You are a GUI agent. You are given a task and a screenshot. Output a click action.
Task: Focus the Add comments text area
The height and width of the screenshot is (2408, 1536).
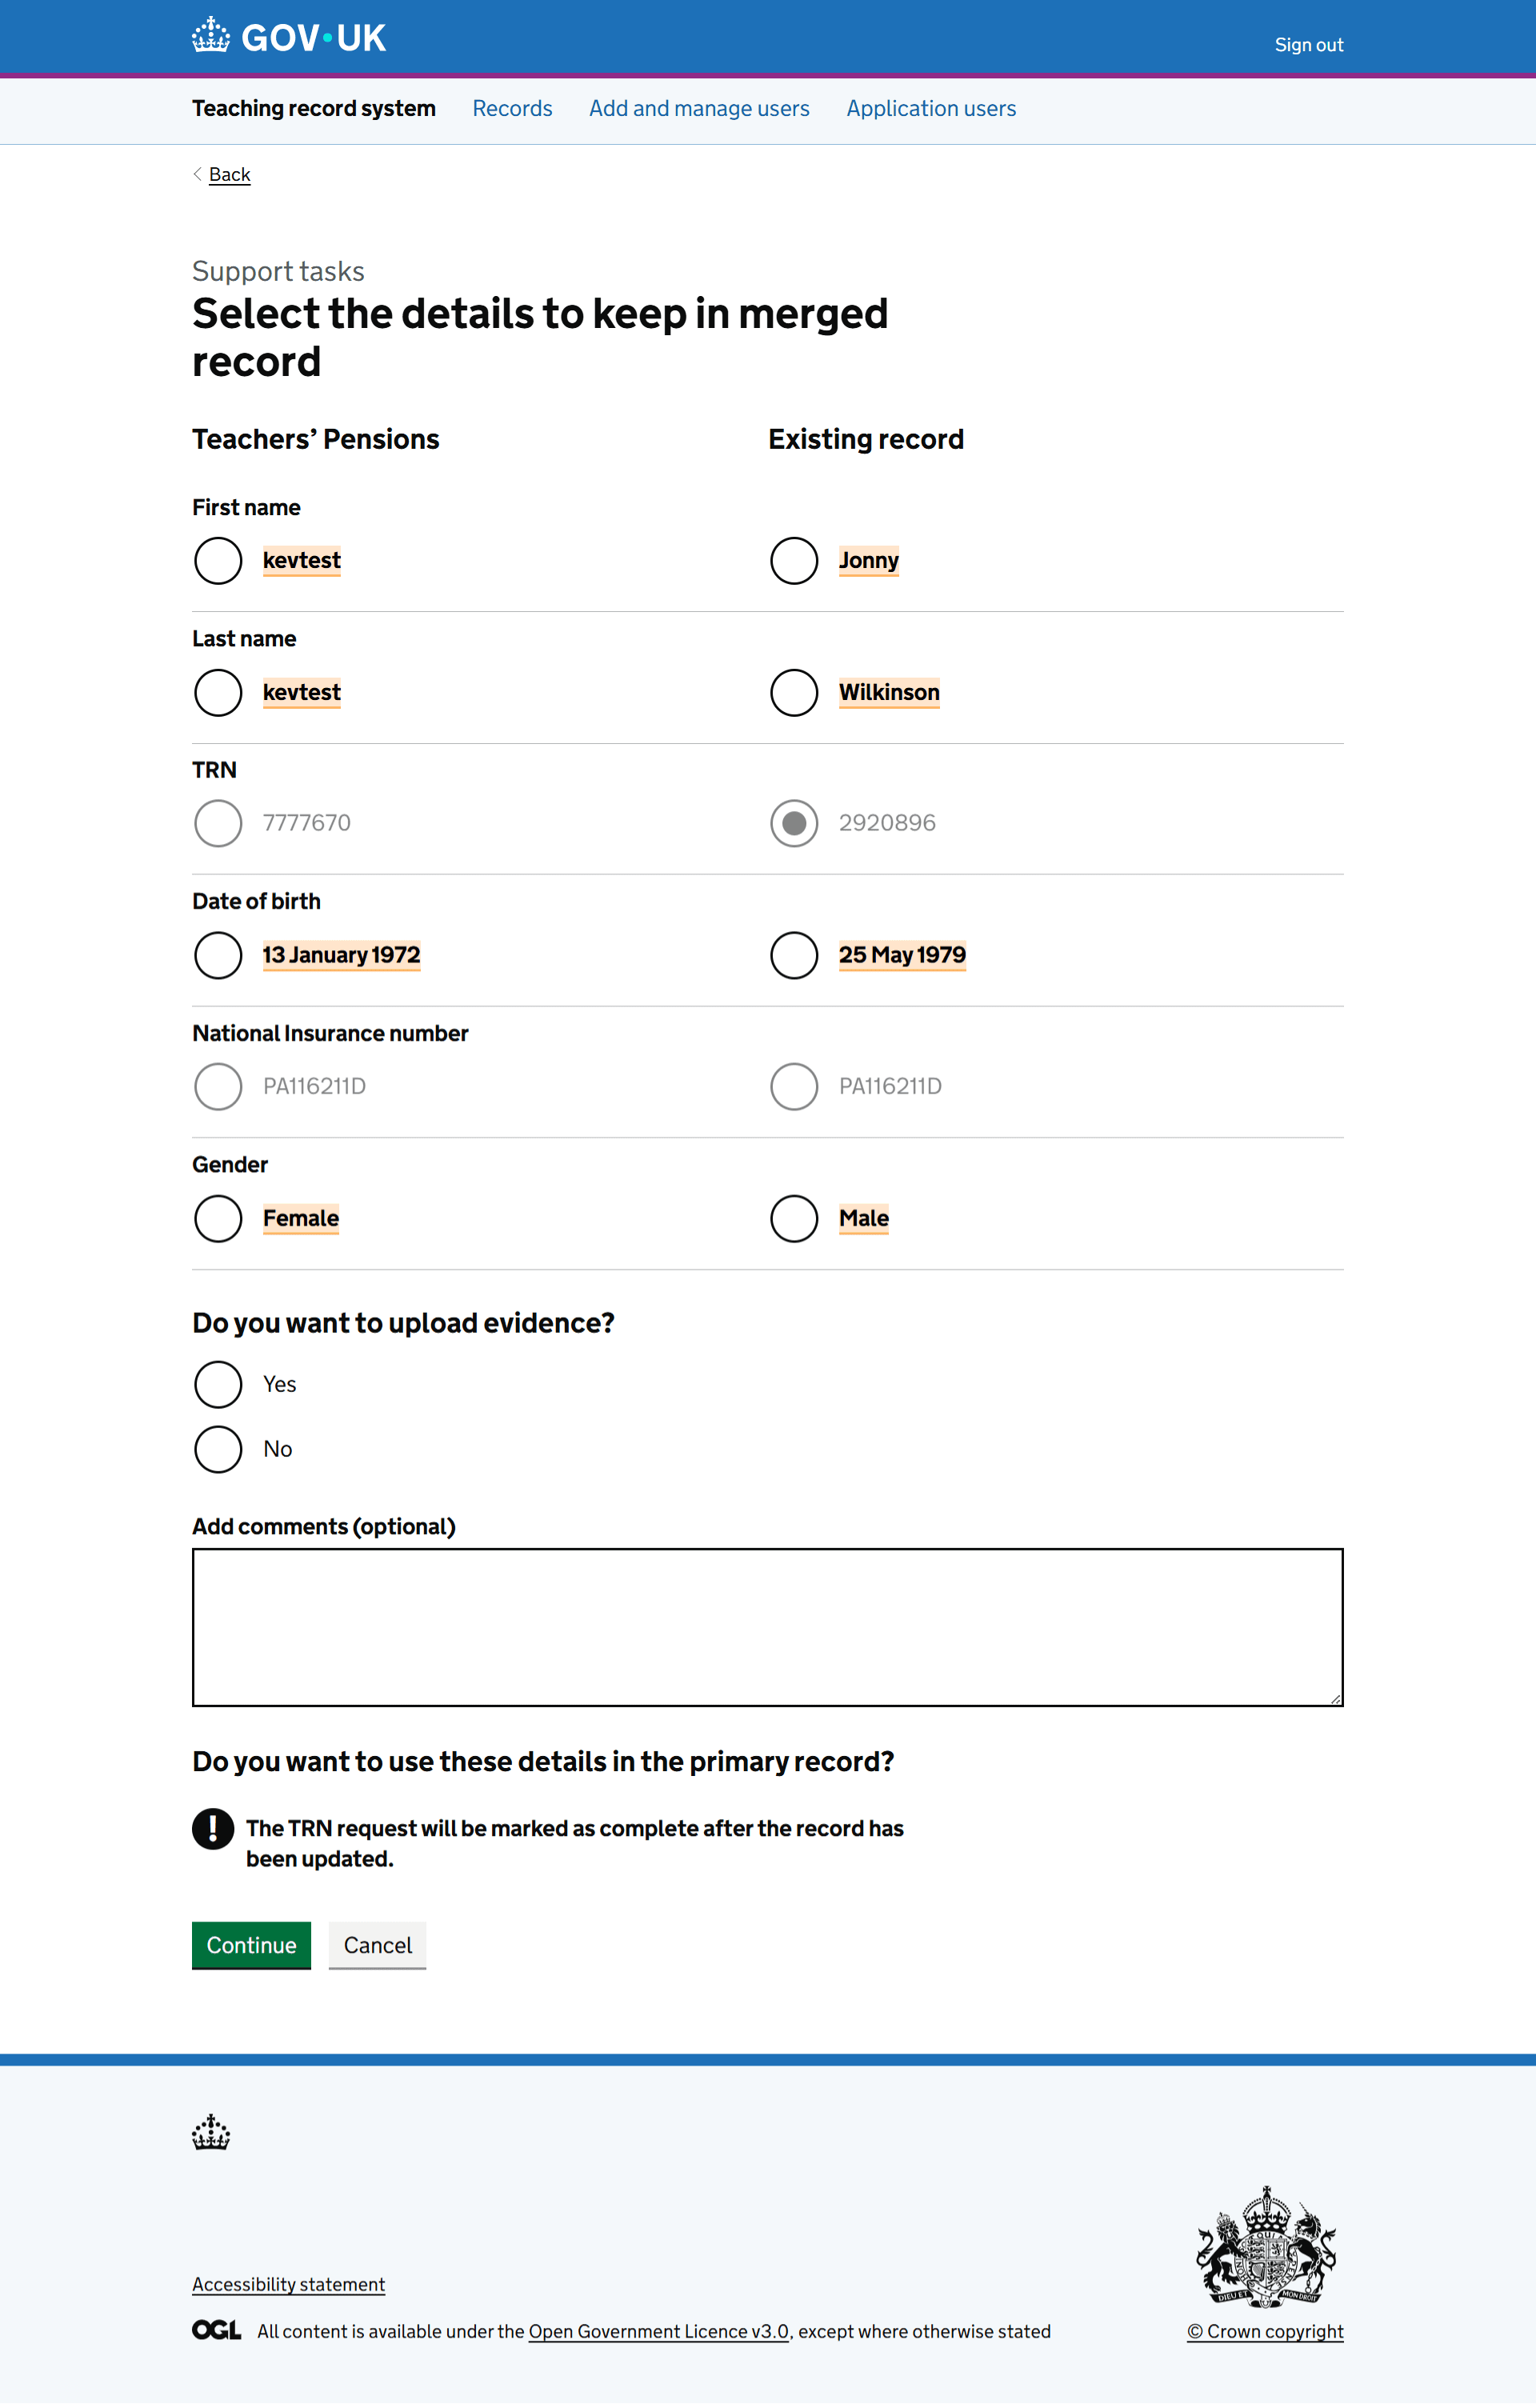tap(767, 1627)
